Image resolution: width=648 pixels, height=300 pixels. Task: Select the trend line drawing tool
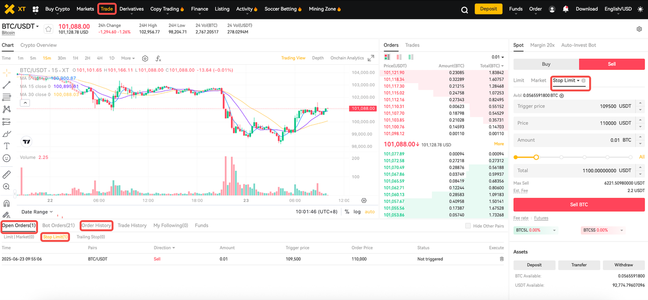pos(7,85)
